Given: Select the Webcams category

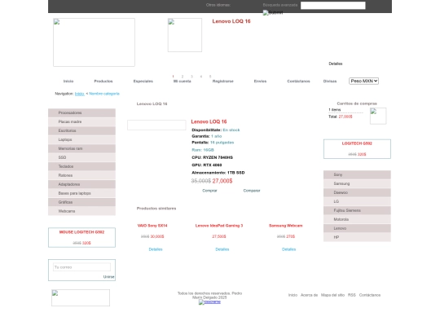Looking at the screenshot, I should [81, 211].
